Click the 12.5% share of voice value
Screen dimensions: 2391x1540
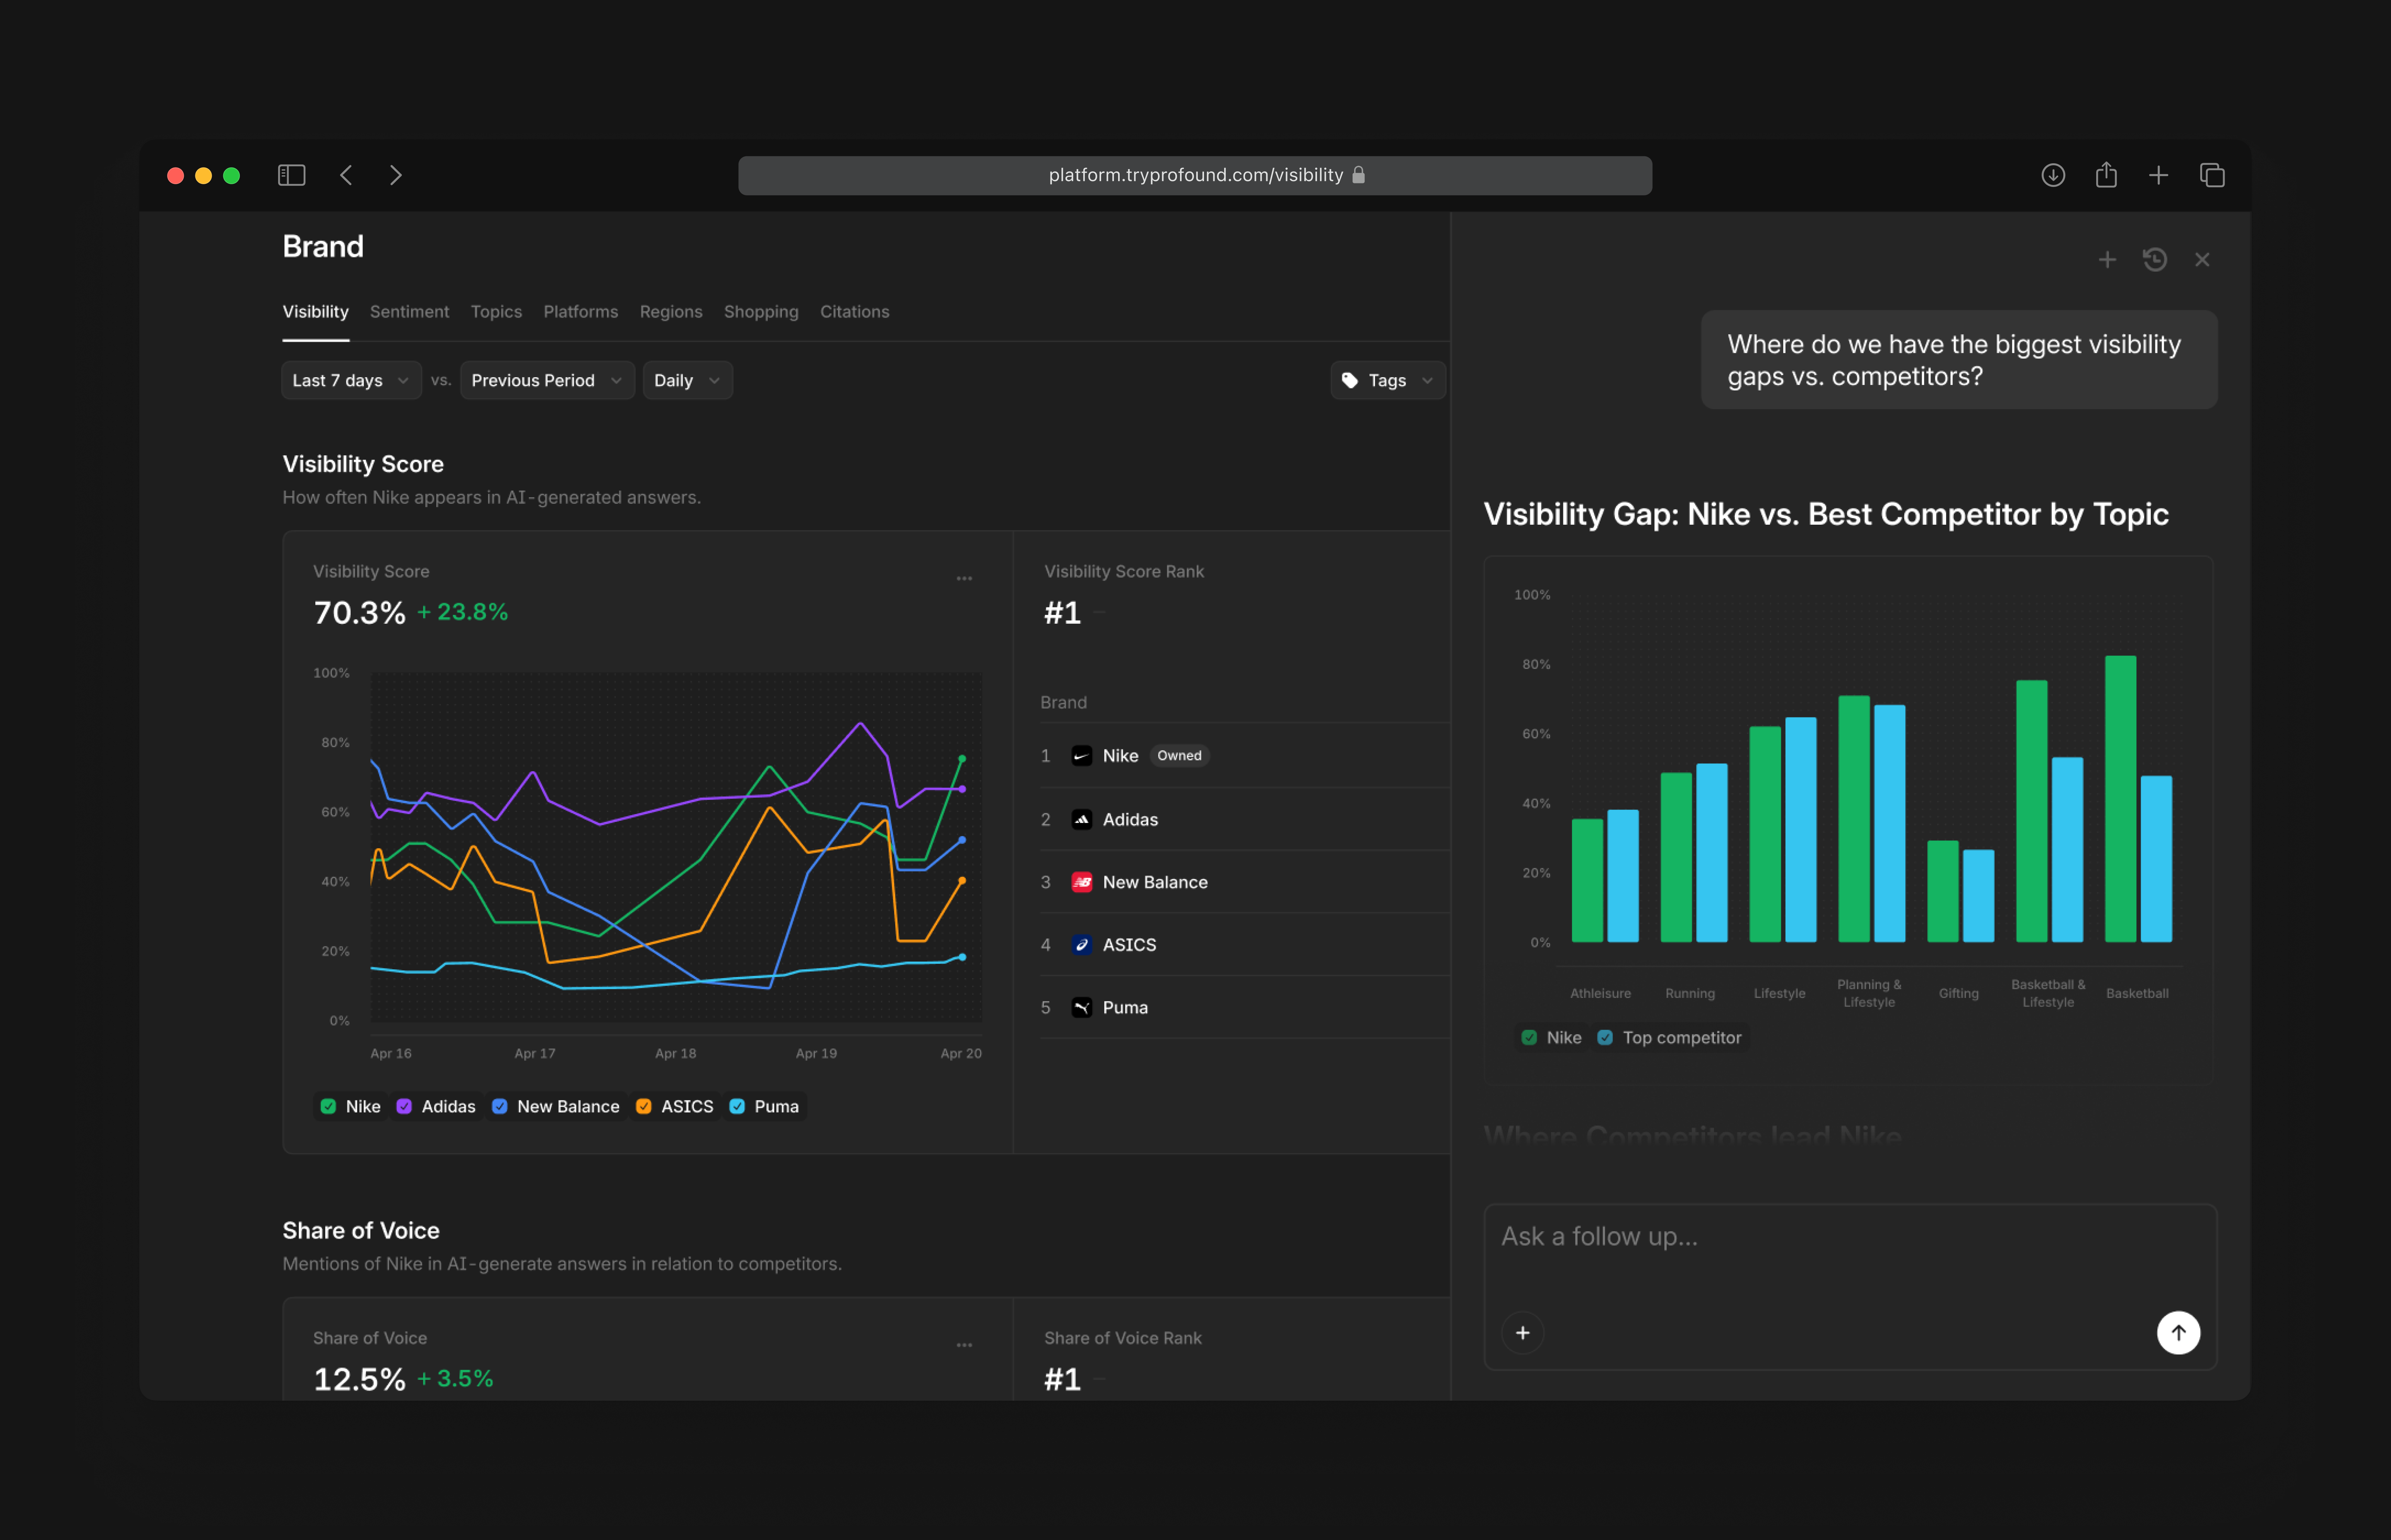click(360, 1379)
